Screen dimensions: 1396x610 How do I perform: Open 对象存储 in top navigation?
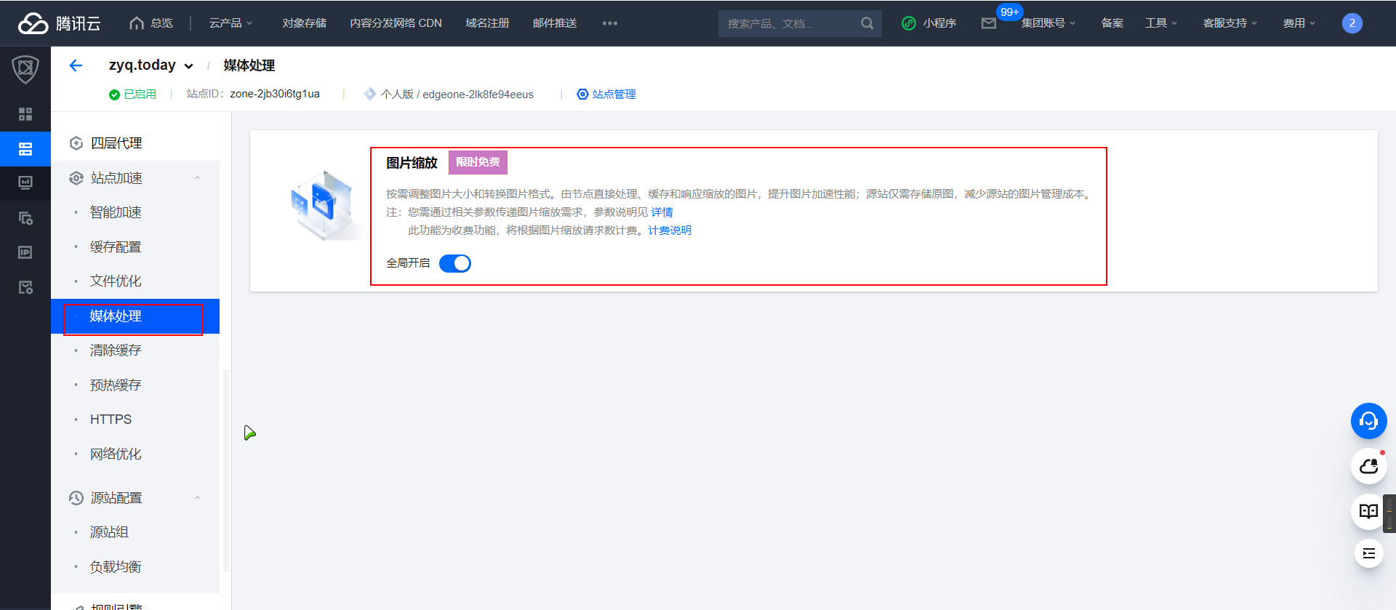[x=305, y=23]
